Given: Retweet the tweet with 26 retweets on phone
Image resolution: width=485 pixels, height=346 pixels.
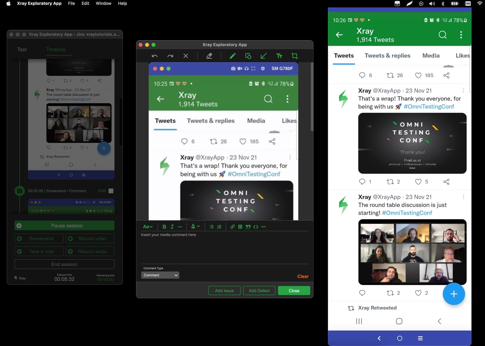Looking at the screenshot, I should click(x=390, y=75).
